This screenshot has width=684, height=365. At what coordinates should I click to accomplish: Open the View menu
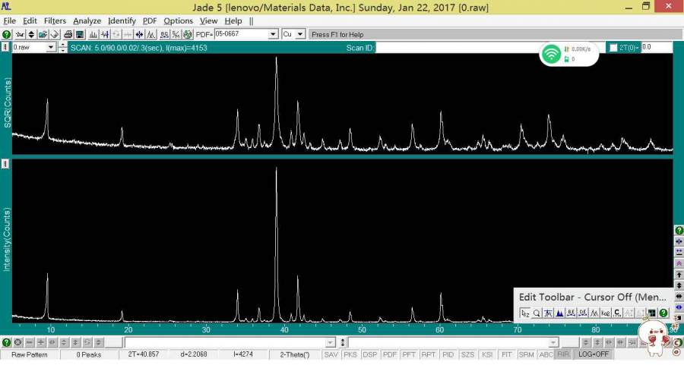[x=208, y=21]
